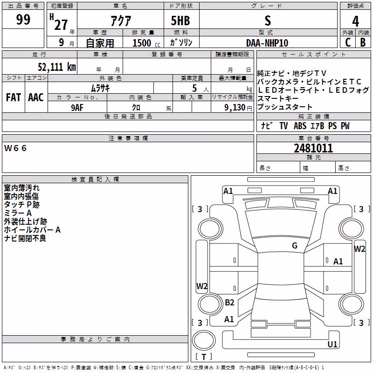Click the B2 damage mark on diagram
The image size is (373, 373).
pos(229,302)
